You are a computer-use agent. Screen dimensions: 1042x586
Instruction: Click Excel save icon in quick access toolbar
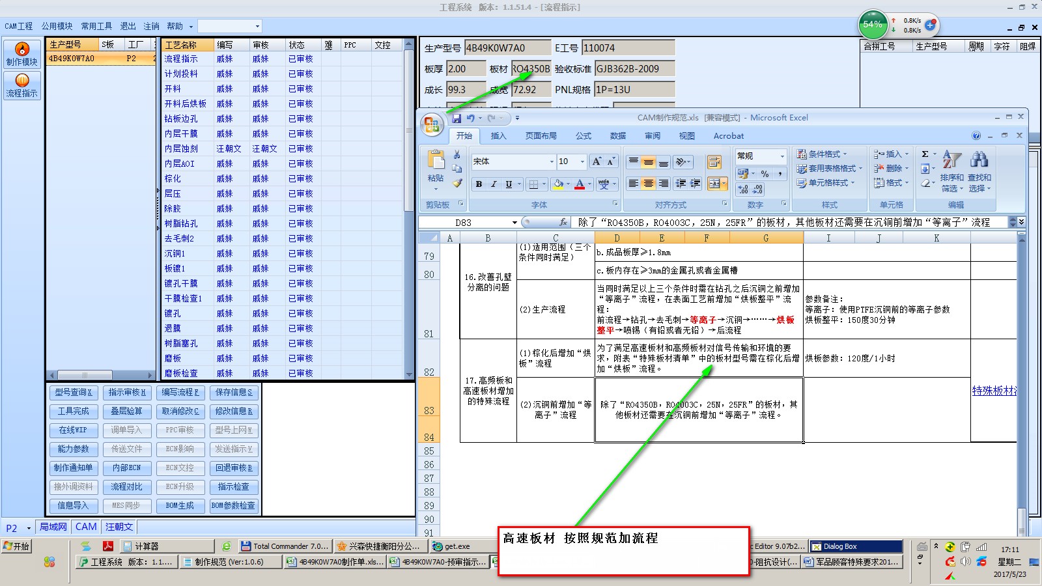(x=457, y=118)
